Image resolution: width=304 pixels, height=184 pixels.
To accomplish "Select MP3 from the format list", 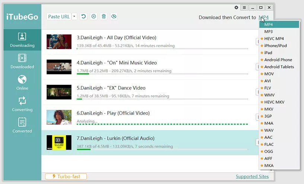I will click(x=268, y=32).
